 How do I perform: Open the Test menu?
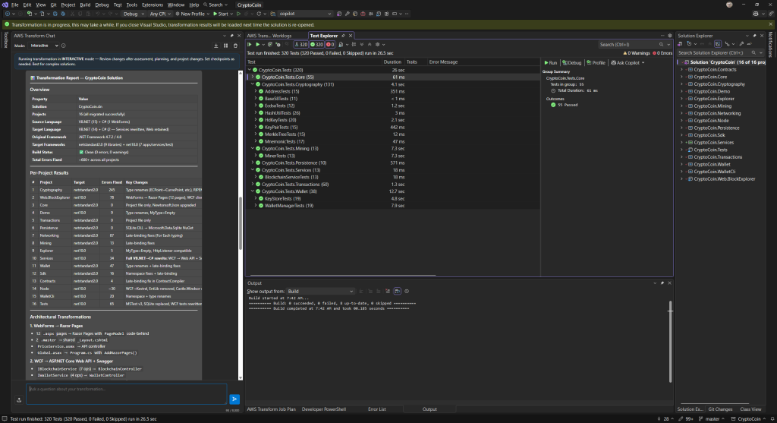(x=118, y=5)
